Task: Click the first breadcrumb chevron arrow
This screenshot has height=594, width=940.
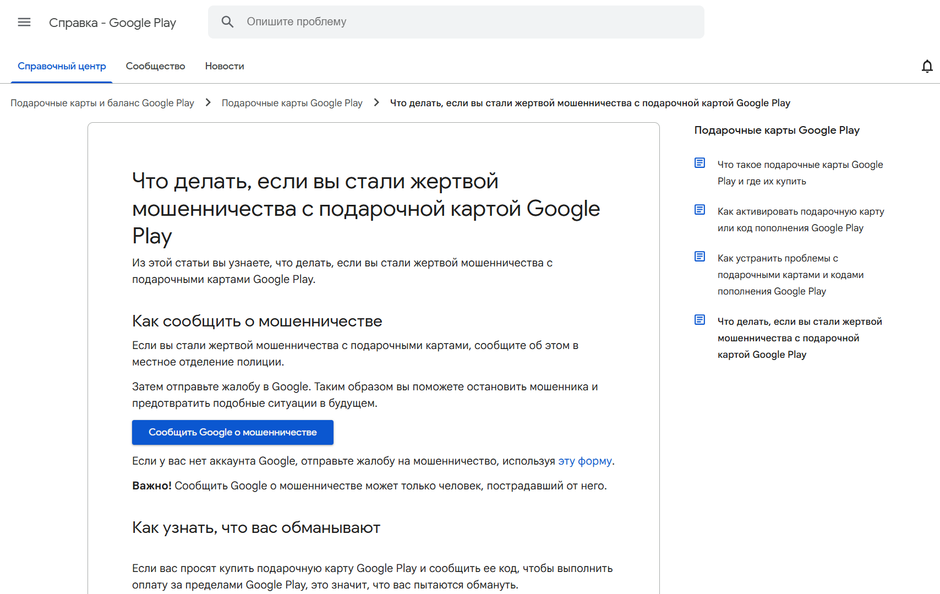Action: tap(208, 102)
